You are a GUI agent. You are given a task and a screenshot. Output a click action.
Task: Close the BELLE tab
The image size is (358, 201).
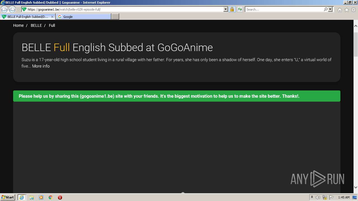(52, 17)
